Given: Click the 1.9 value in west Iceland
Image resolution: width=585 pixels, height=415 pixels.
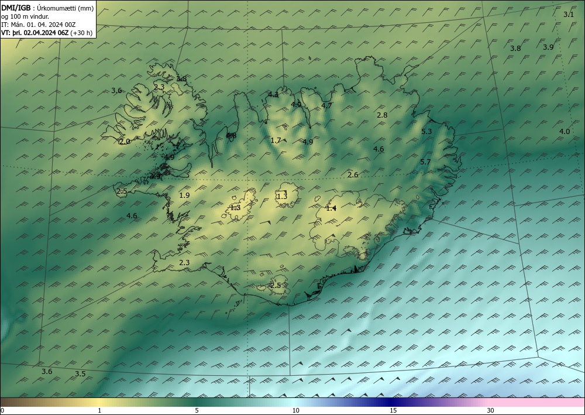Looking at the screenshot, I should [x=184, y=195].
